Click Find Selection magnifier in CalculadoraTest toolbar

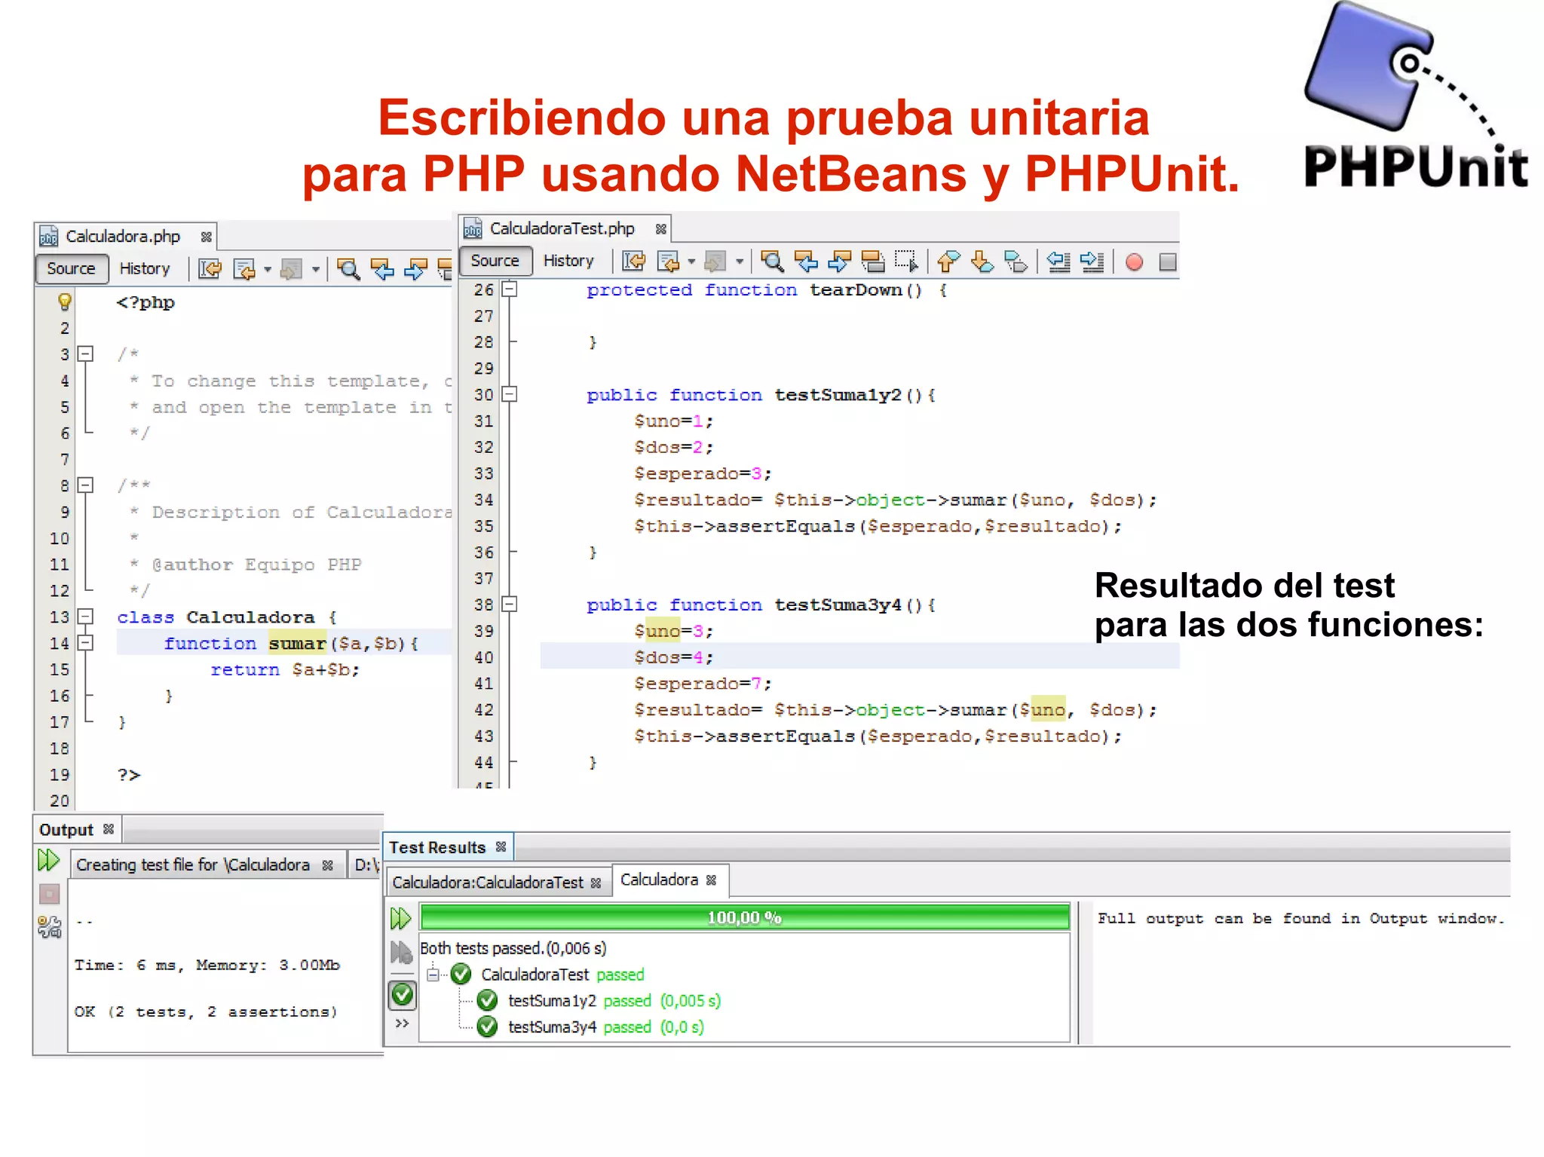771,262
